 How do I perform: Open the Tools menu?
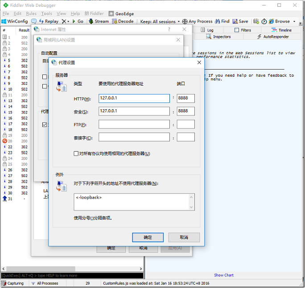(x=46, y=13)
